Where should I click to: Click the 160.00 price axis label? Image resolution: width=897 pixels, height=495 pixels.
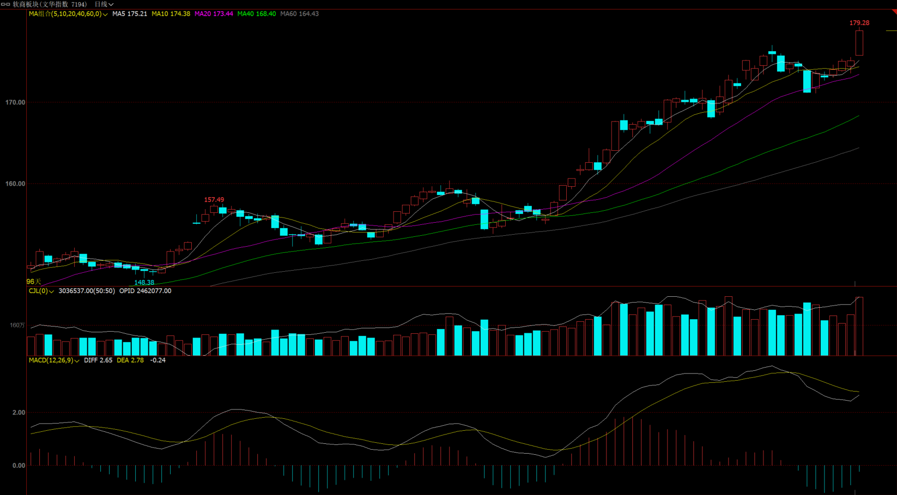[15, 184]
